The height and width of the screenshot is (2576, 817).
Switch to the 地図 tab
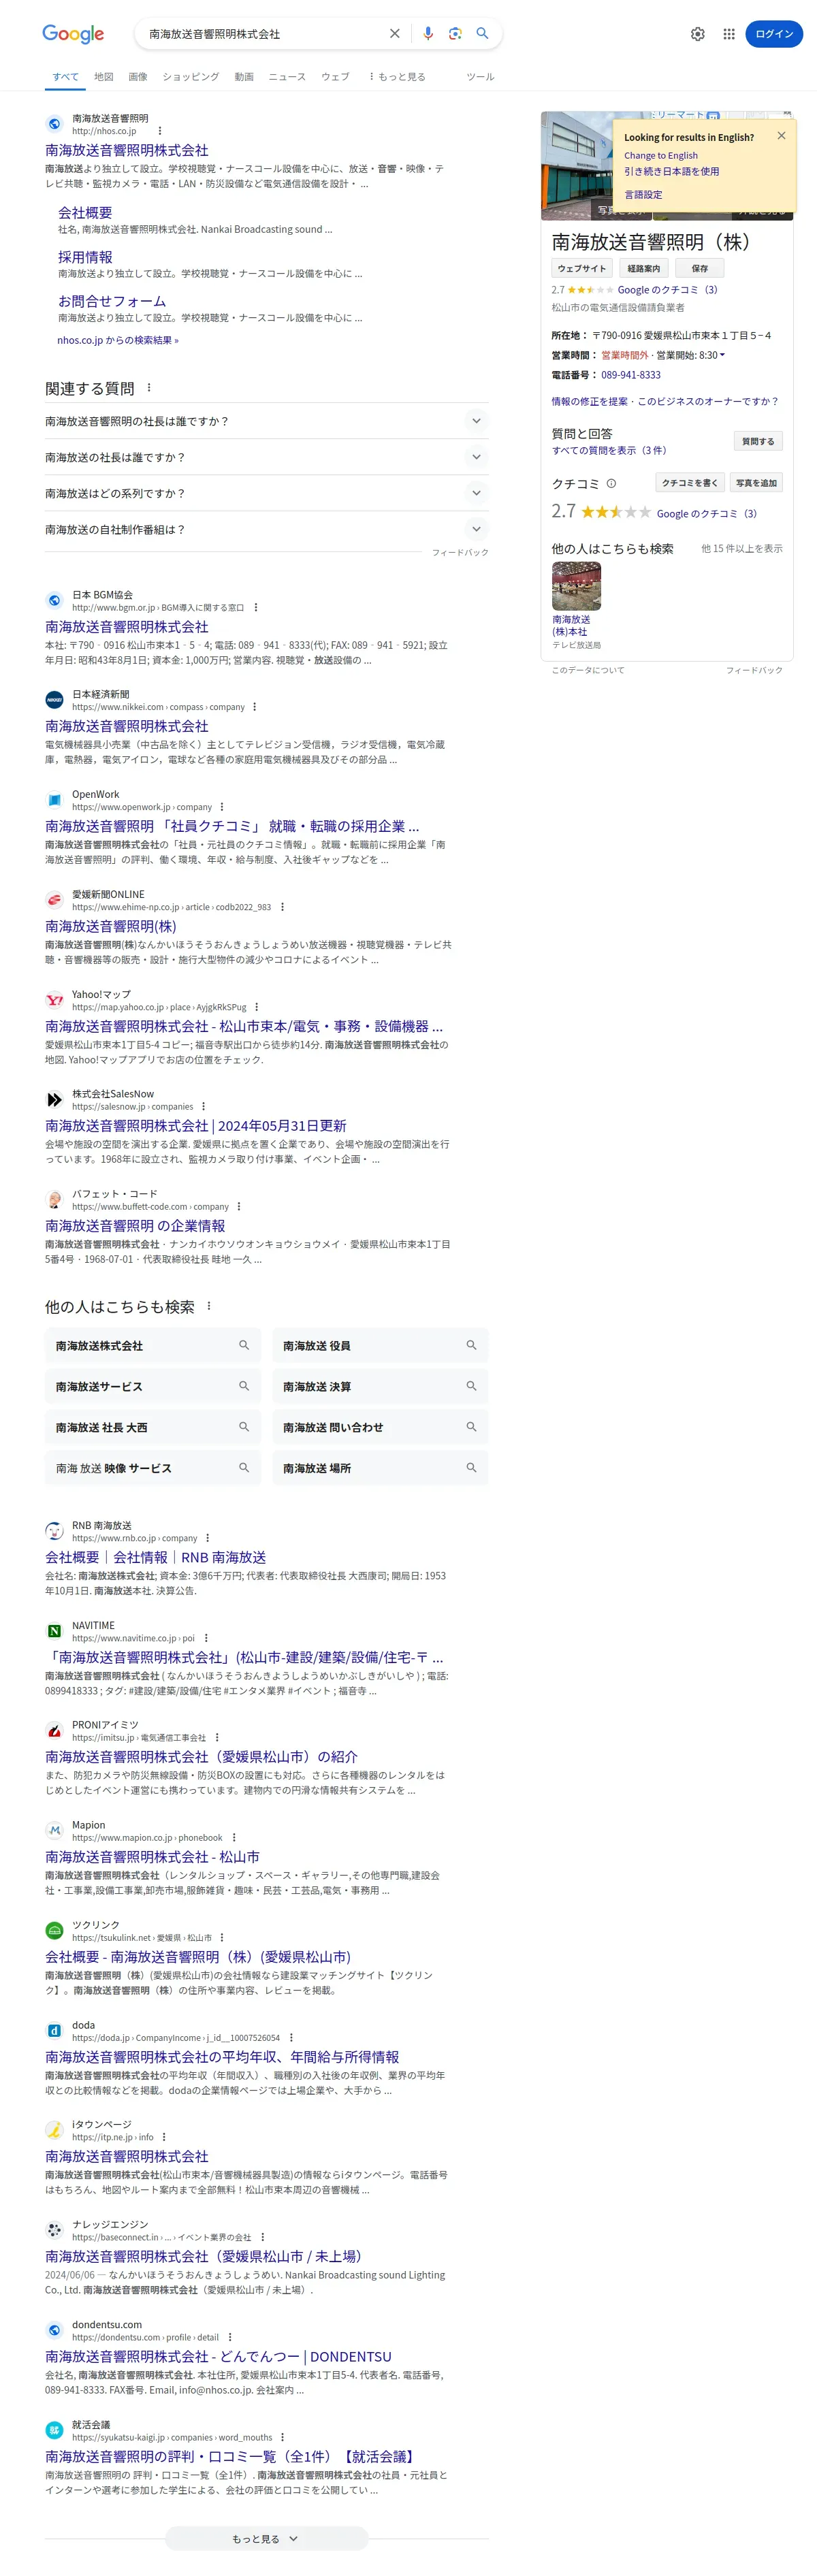104,77
